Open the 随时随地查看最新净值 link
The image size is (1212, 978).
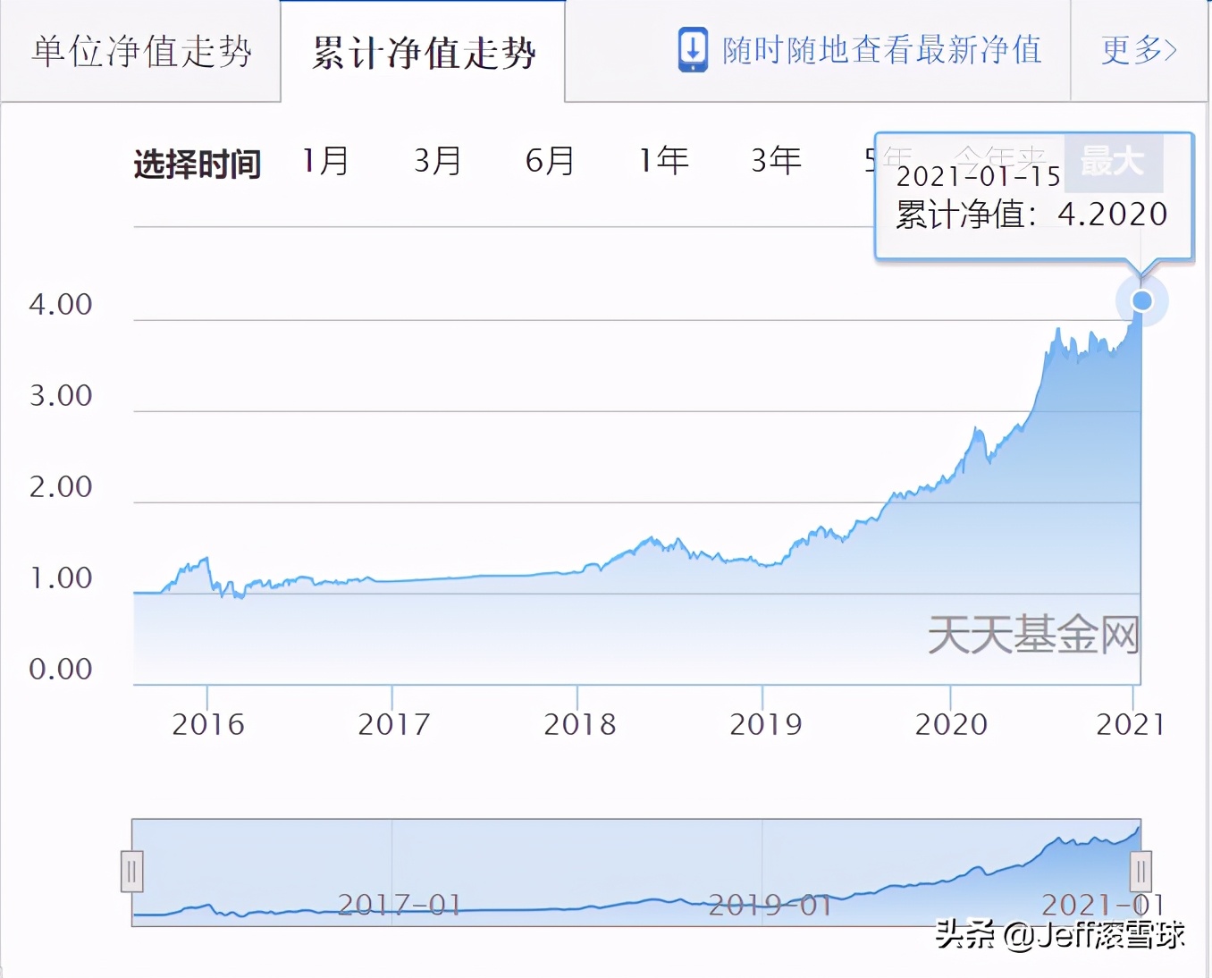tap(880, 50)
